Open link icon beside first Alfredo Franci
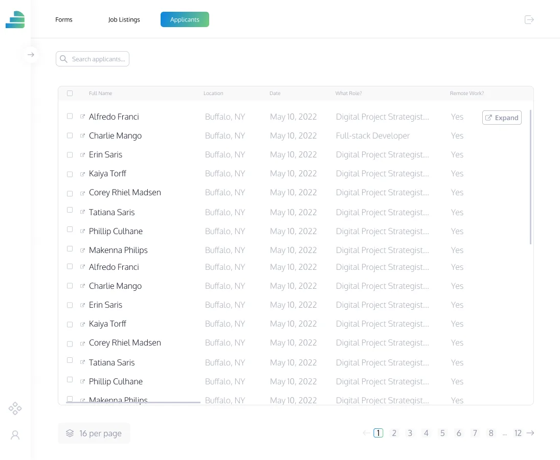Viewport: 560px width, 460px height. 82,117
